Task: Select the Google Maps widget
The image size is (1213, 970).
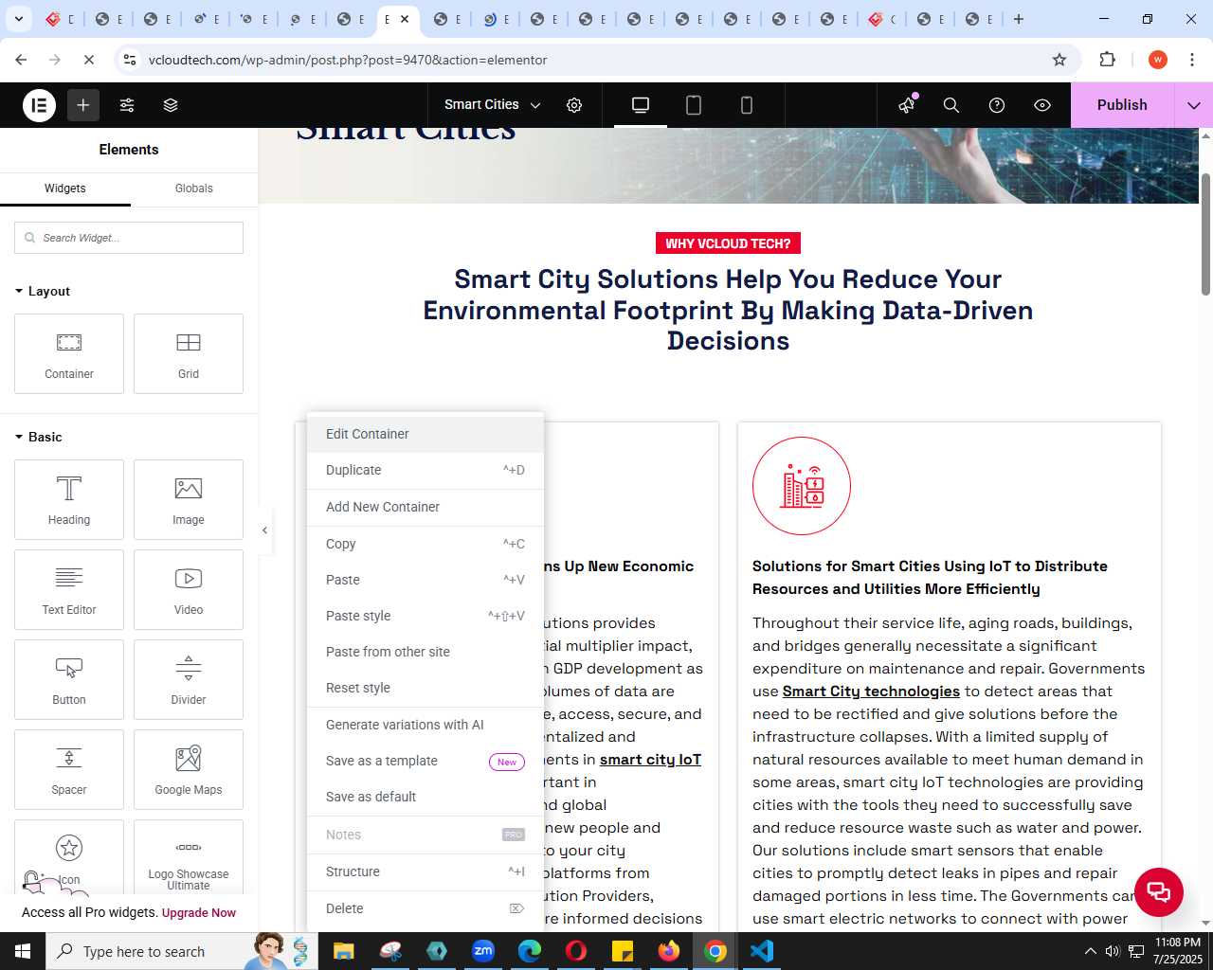Action: tap(189, 769)
